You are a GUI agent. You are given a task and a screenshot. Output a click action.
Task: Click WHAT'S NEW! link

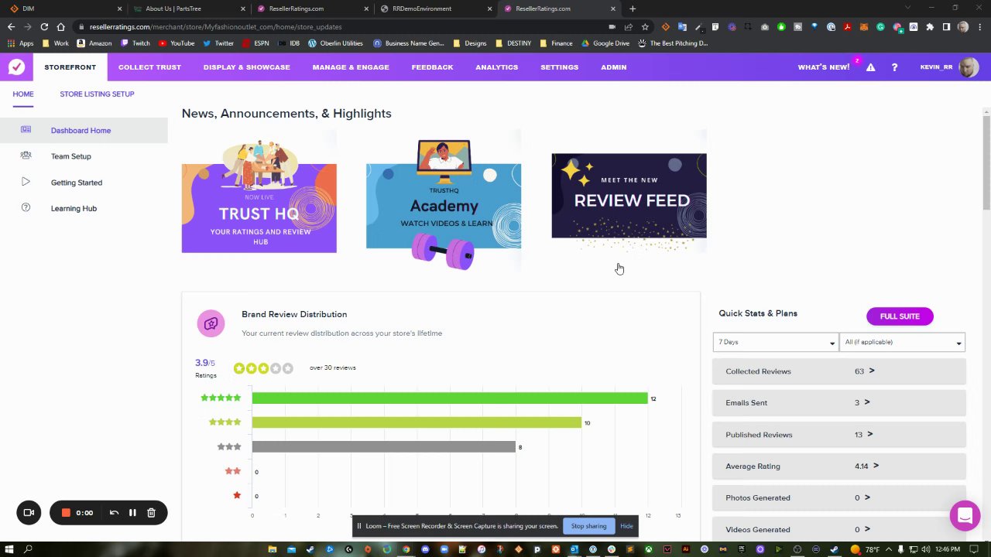point(824,67)
